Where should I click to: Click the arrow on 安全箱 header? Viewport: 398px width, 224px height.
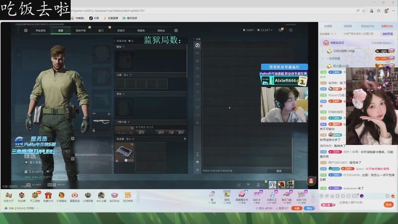pos(185,139)
